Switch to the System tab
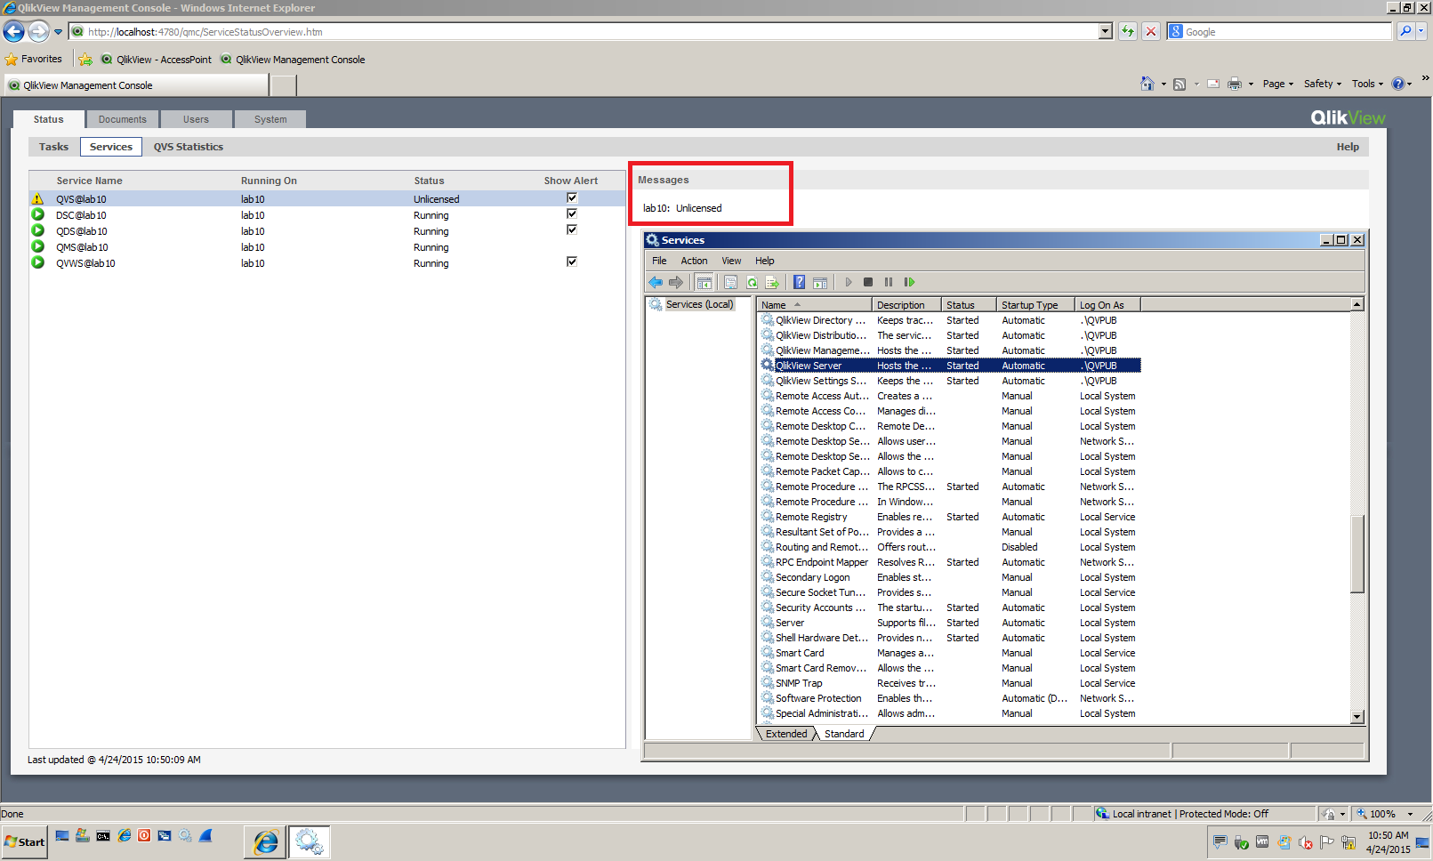1433x861 pixels. 270,119
